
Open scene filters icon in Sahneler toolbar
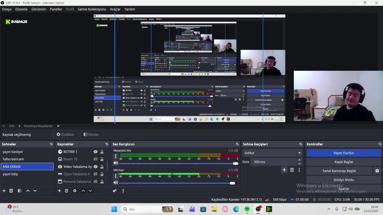point(19,191)
